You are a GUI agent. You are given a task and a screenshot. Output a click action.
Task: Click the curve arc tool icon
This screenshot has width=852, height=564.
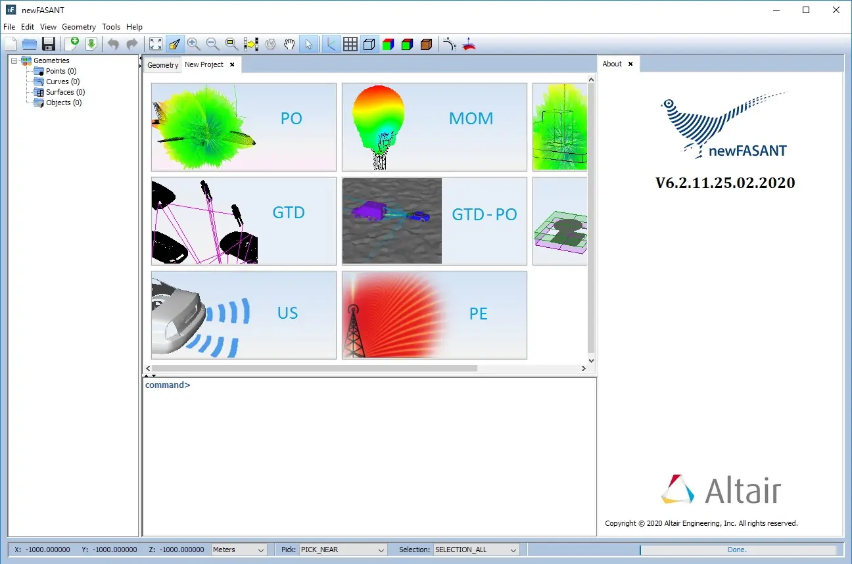pyautogui.click(x=449, y=44)
